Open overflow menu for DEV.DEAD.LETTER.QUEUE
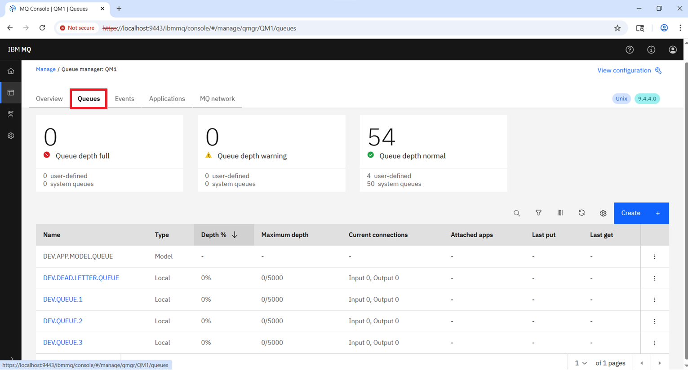 click(x=655, y=278)
